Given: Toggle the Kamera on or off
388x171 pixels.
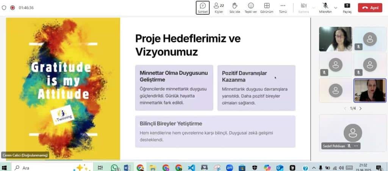Looking at the screenshot, I should [304, 7].
